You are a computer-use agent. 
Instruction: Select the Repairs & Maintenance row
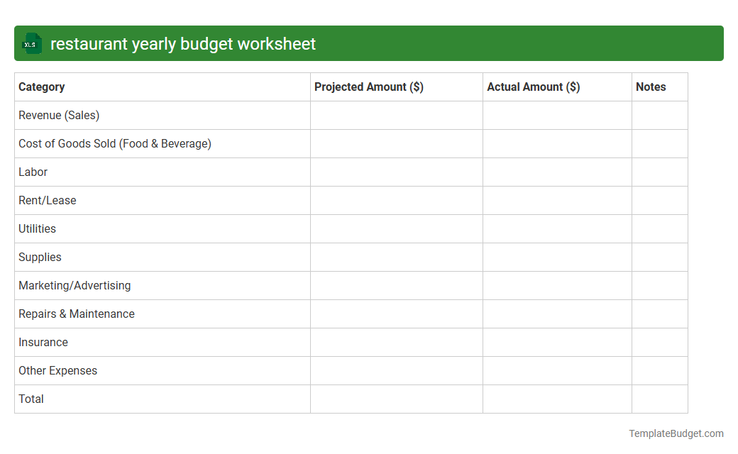click(77, 314)
